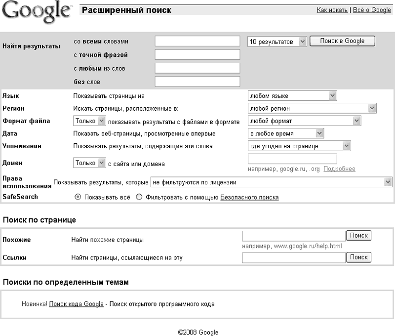Follow the 'Всё о Google' link
Viewport: 395px width, 336px height.
371,10
